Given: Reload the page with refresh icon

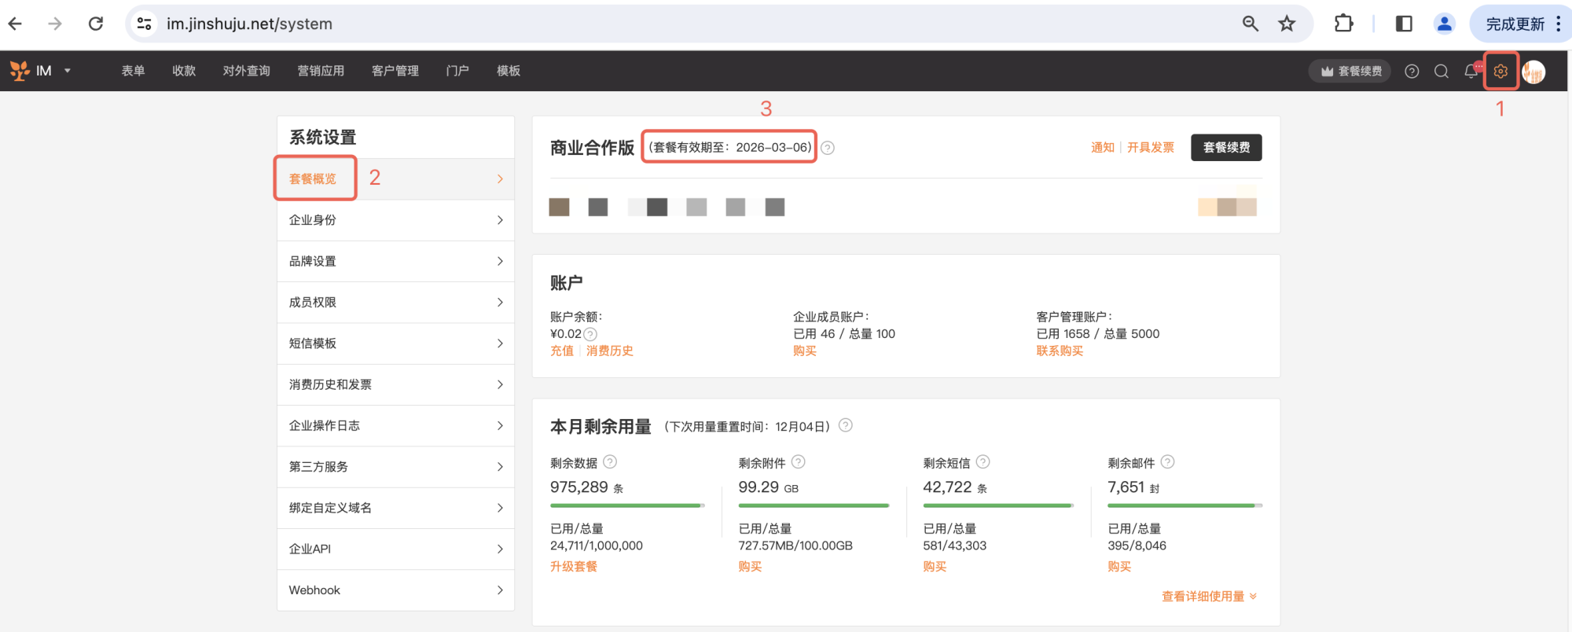Looking at the screenshot, I should (96, 24).
